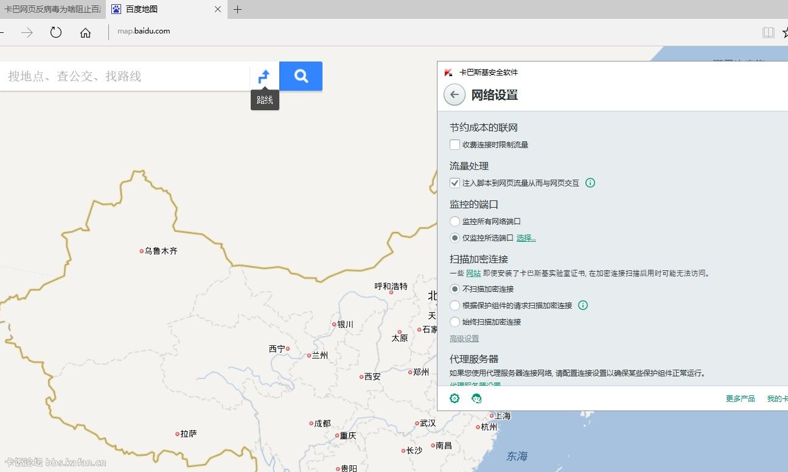Viewport: 788px width, 472px height.
Task: Click the browser forward arrow
Action: tap(27, 32)
